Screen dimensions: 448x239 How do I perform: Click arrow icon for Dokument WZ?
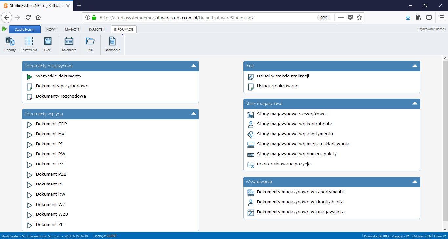(x=29, y=205)
